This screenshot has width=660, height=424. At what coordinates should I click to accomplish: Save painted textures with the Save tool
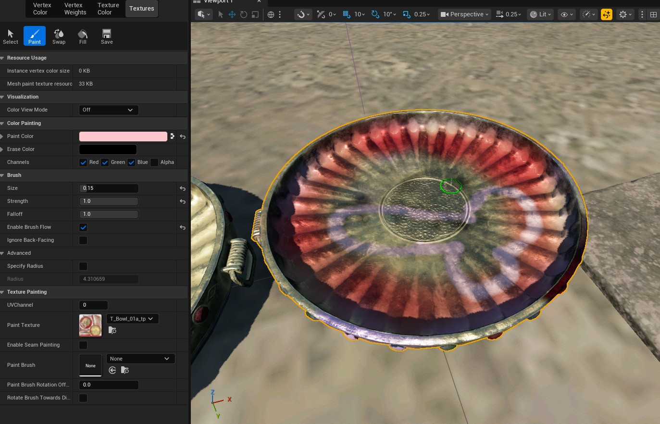107,36
